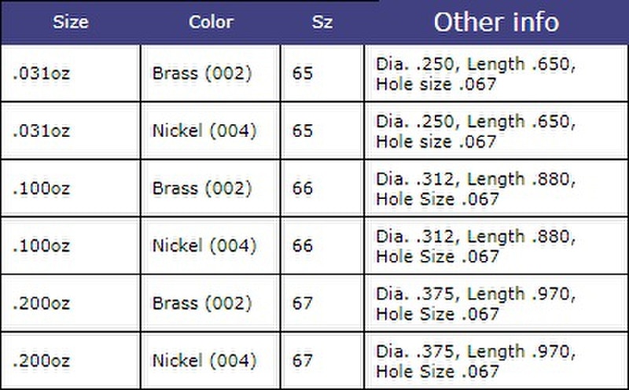Click Brass (002) in the .100oz row
629x390 pixels.
tap(210, 188)
